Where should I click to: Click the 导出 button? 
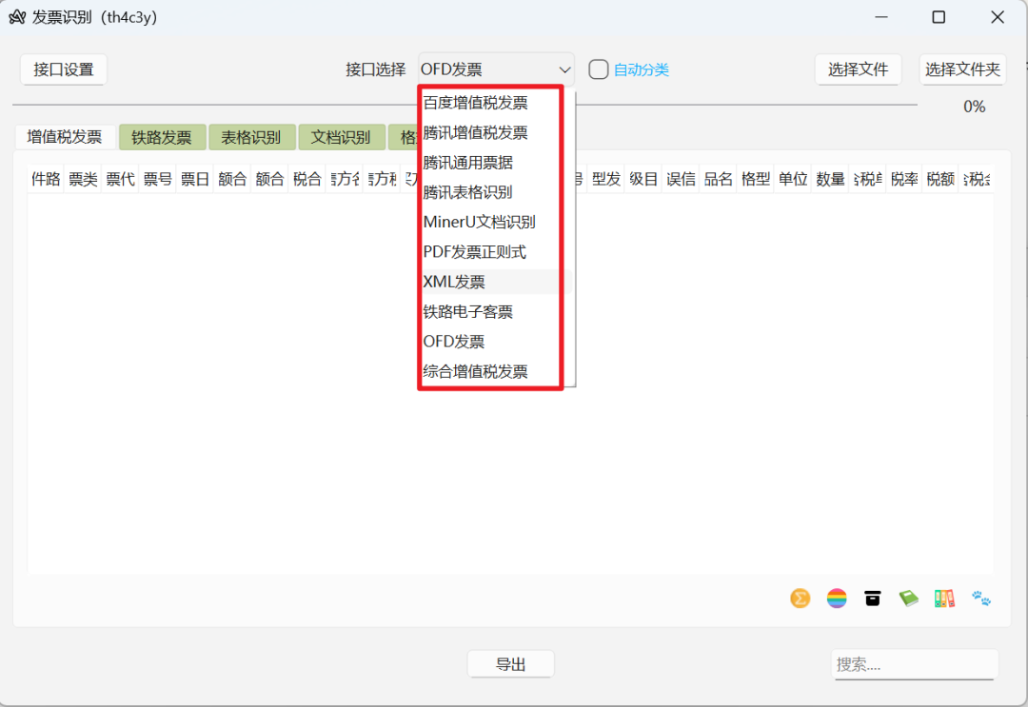[x=510, y=663]
